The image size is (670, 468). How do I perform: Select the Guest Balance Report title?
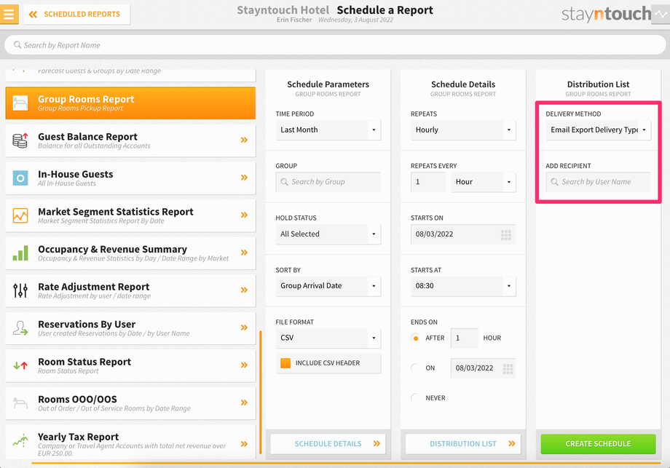click(87, 137)
